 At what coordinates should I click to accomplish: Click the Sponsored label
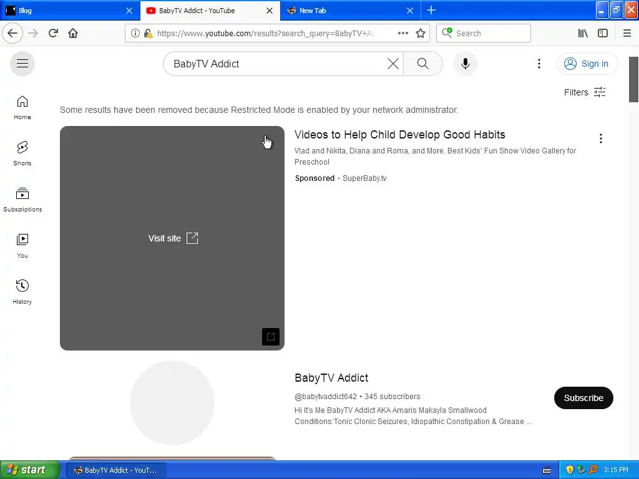[315, 178]
